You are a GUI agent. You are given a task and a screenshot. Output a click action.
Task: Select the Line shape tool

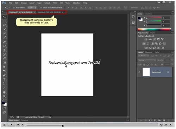point(4,88)
